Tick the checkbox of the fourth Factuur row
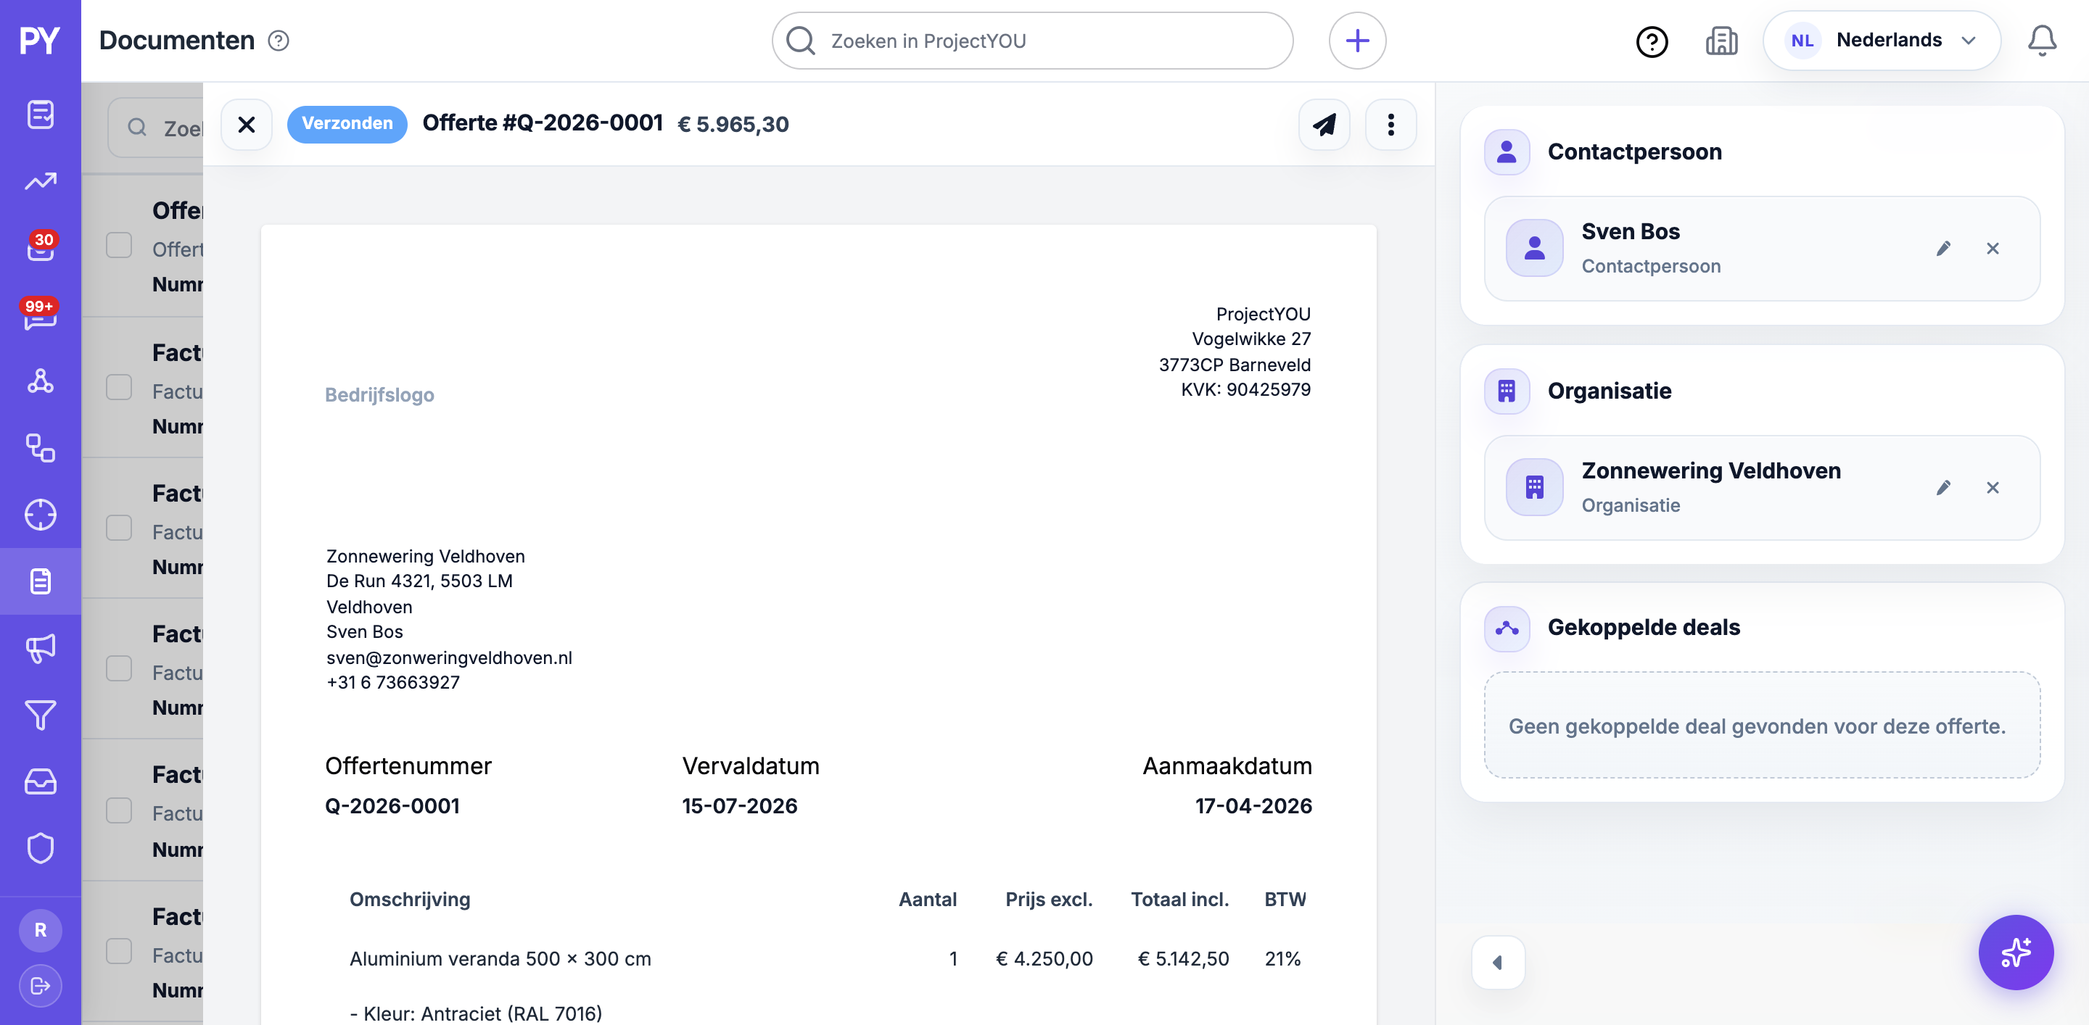Viewport: 2089px width, 1025px height. 119,810
